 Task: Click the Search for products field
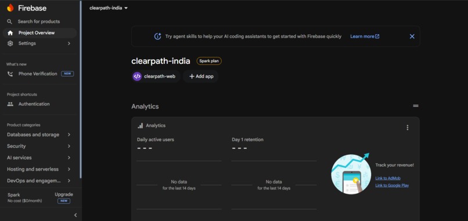tap(39, 21)
